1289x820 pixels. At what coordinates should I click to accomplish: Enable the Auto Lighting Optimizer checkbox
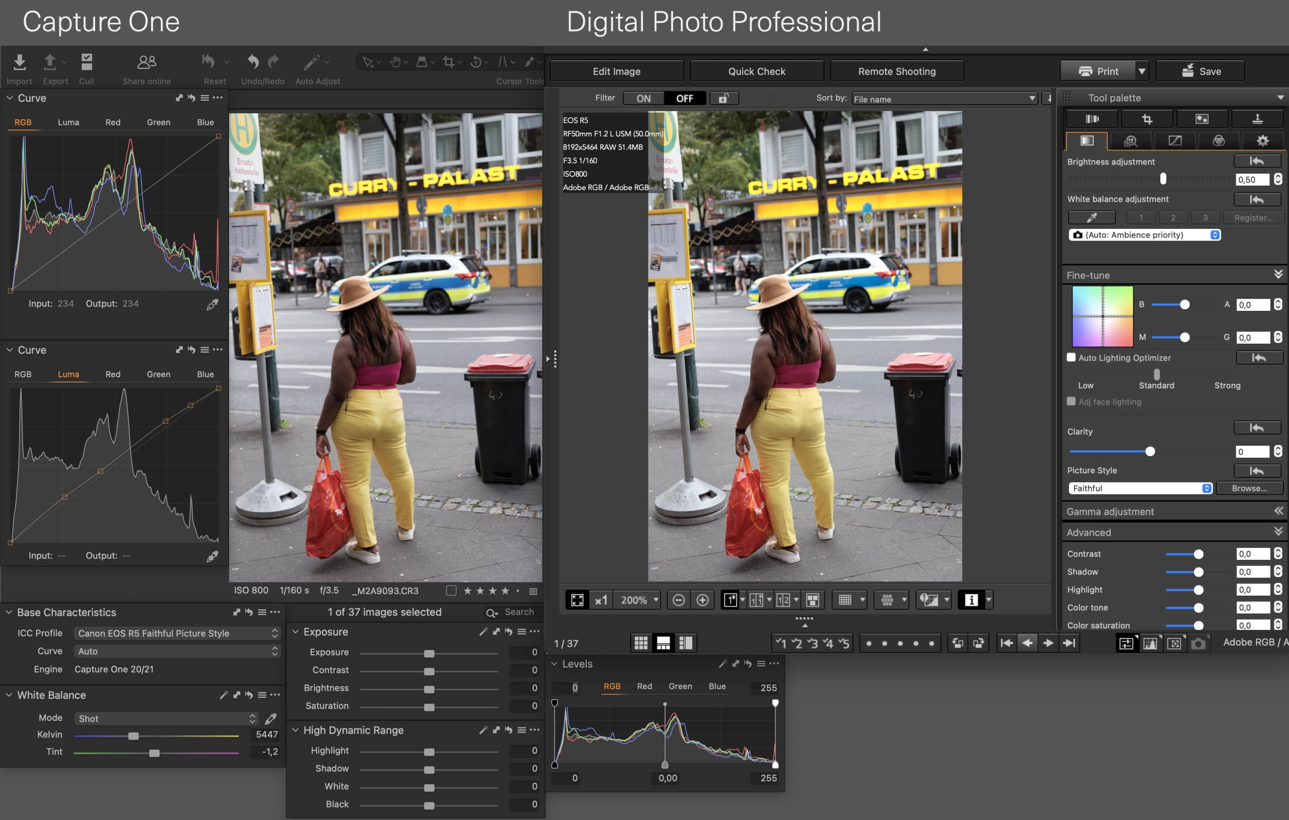click(1071, 357)
